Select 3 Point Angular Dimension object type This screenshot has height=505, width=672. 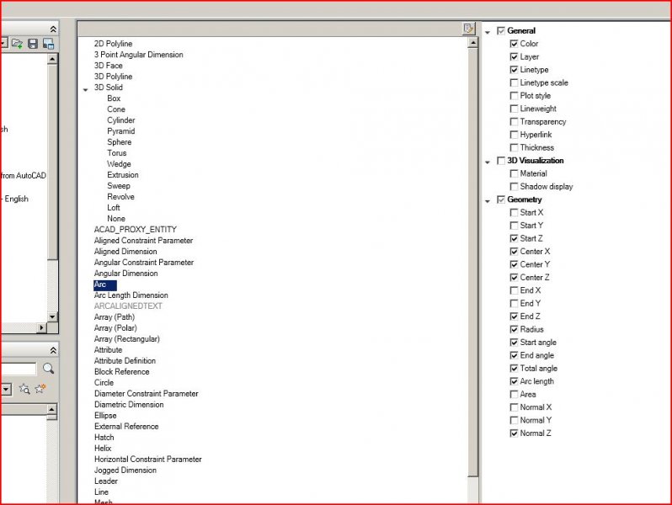pos(138,55)
